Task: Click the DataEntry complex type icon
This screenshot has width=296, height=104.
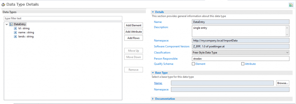Action: click(11, 24)
